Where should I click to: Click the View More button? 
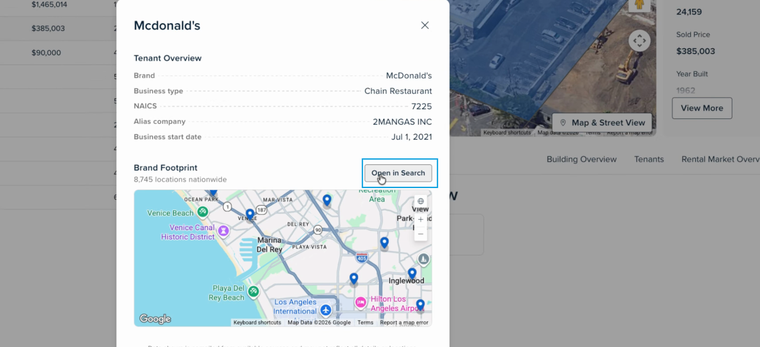coord(702,108)
